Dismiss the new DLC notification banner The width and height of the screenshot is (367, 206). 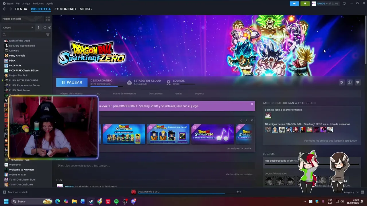click(x=252, y=104)
